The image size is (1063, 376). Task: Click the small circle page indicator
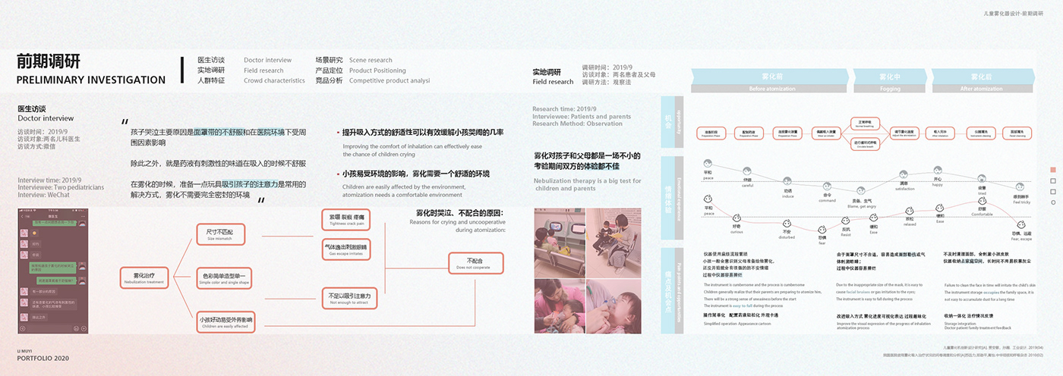(1053, 202)
